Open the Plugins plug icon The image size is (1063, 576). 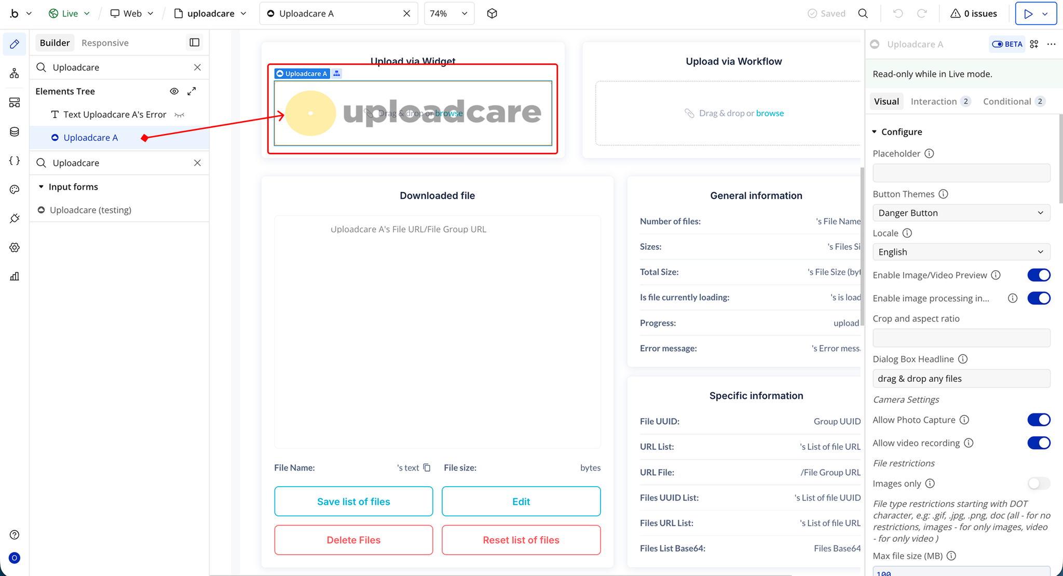[x=15, y=218]
